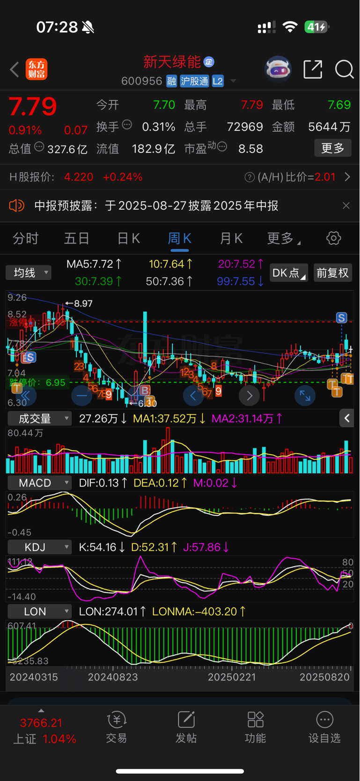
Task: Open the 东方财富 logo icon
Action: (x=37, y=69)
